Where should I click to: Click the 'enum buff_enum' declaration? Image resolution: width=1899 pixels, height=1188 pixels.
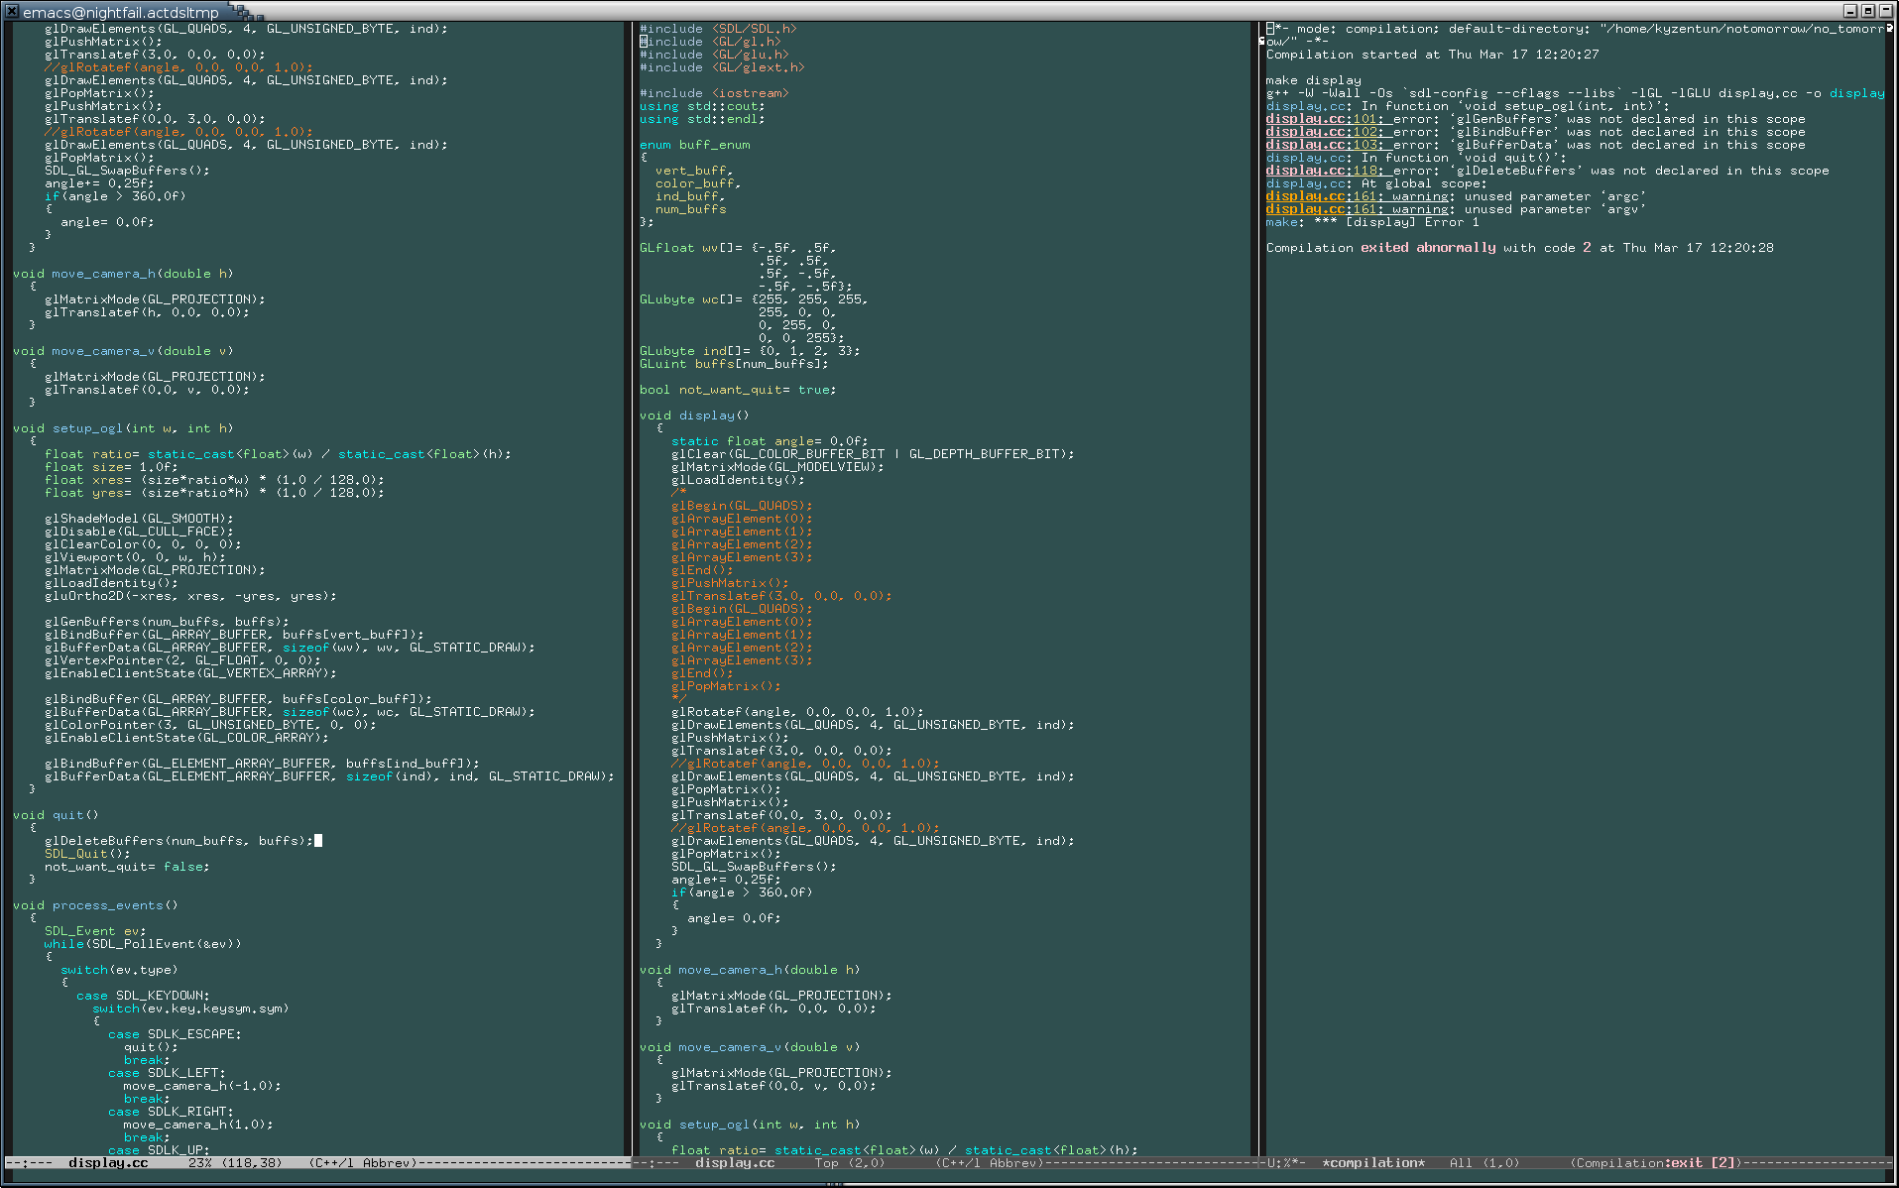[695, 145]
